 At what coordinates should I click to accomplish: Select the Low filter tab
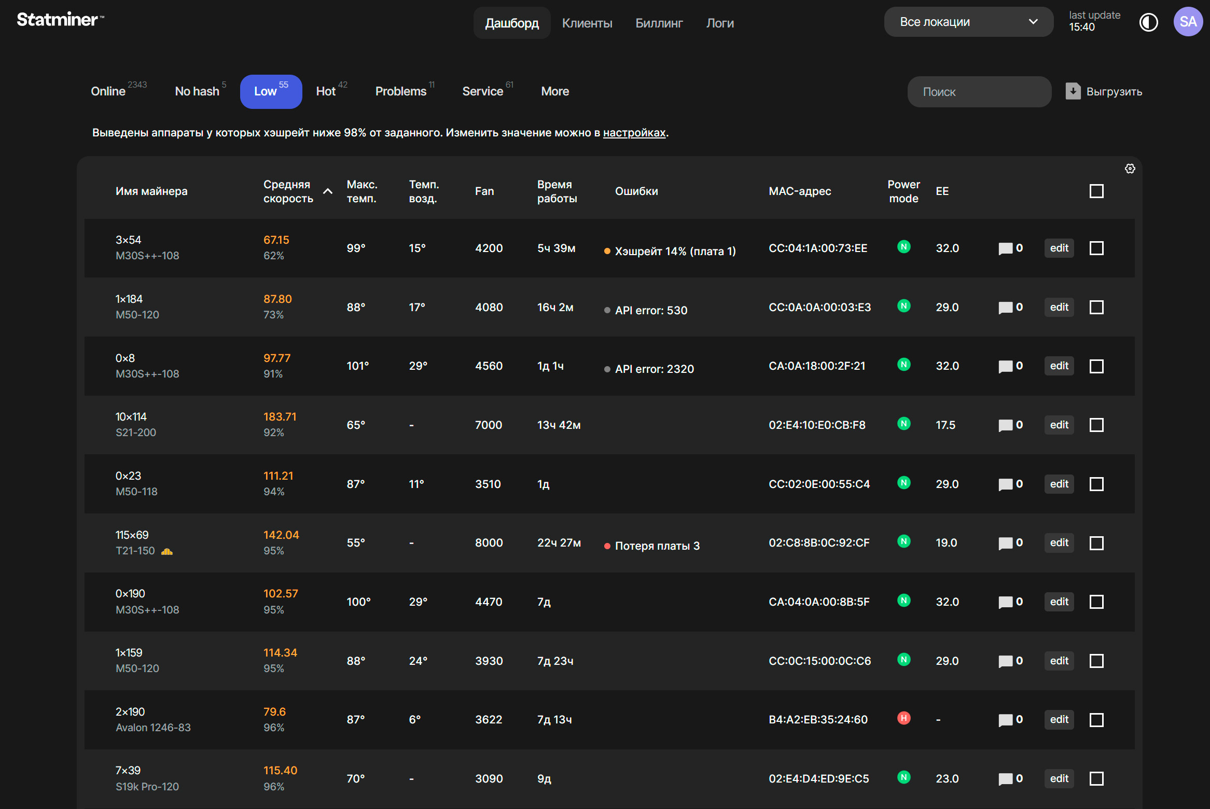[x=271, y=91]
